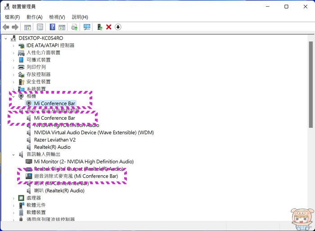
Task: Click the 人性化介面裝置 category icon
Action: (21, 53)
